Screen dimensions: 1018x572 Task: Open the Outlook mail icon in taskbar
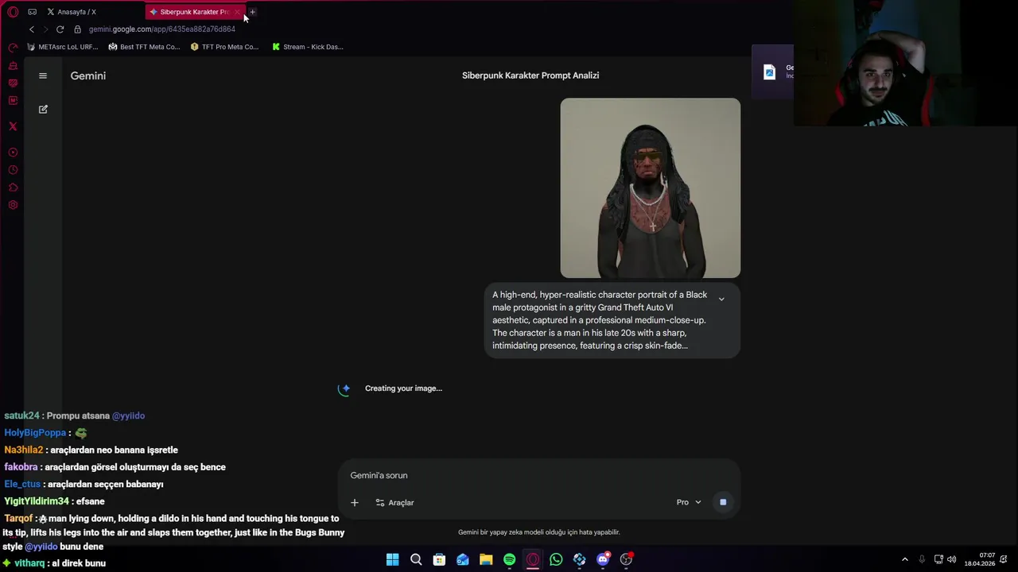[x=463, y=559]
